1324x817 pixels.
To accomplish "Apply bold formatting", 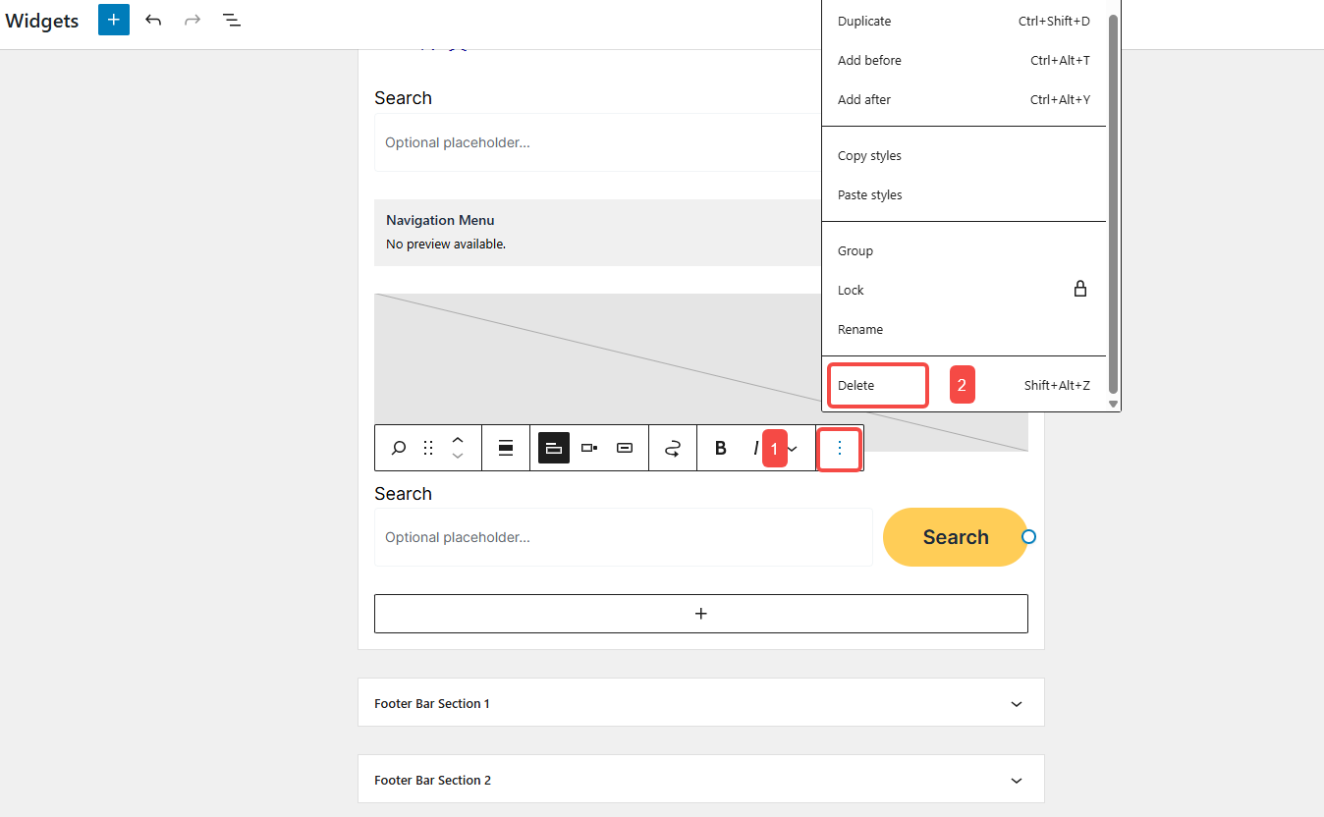I will [720, 448].
